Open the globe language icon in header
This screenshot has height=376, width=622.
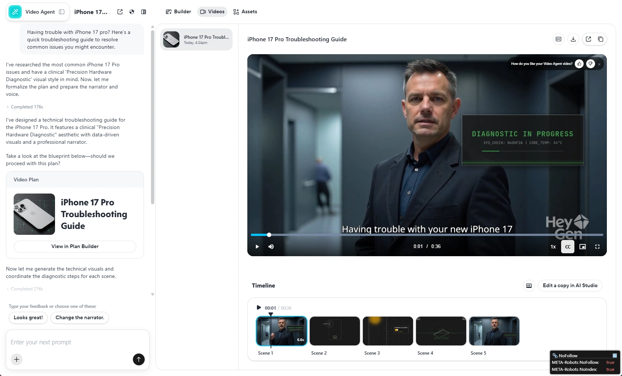tap(132, 11)
